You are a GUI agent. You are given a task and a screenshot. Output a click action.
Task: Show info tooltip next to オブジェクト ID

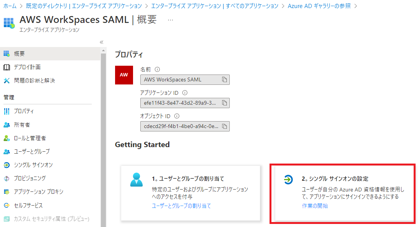click(177, 116)
